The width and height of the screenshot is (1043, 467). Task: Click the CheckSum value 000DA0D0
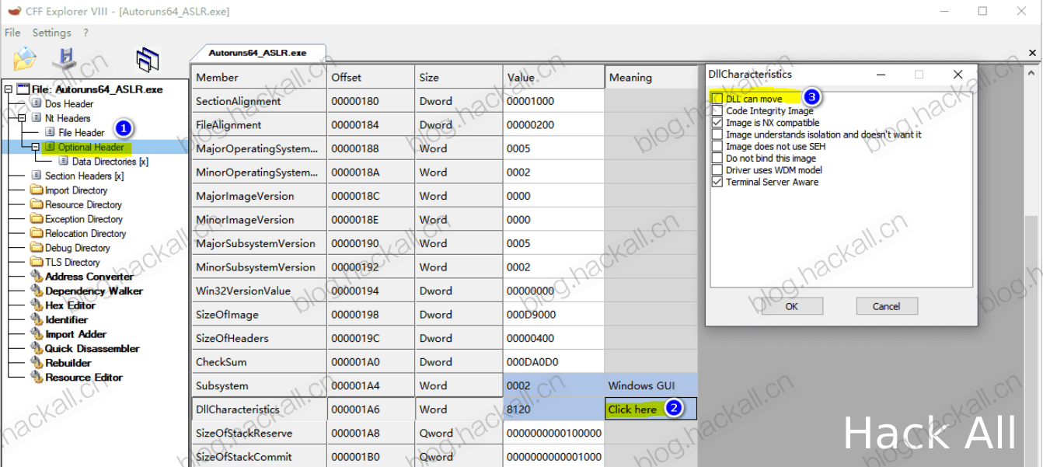tap(553, 362)
